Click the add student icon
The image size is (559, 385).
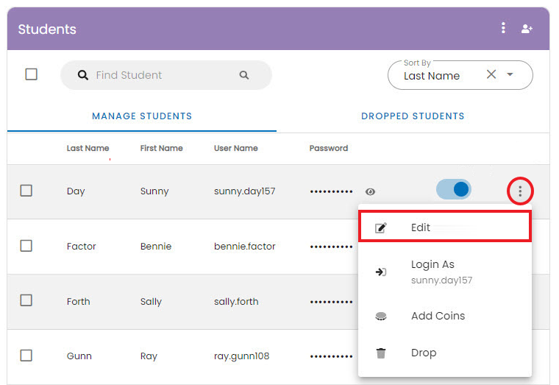527,29
